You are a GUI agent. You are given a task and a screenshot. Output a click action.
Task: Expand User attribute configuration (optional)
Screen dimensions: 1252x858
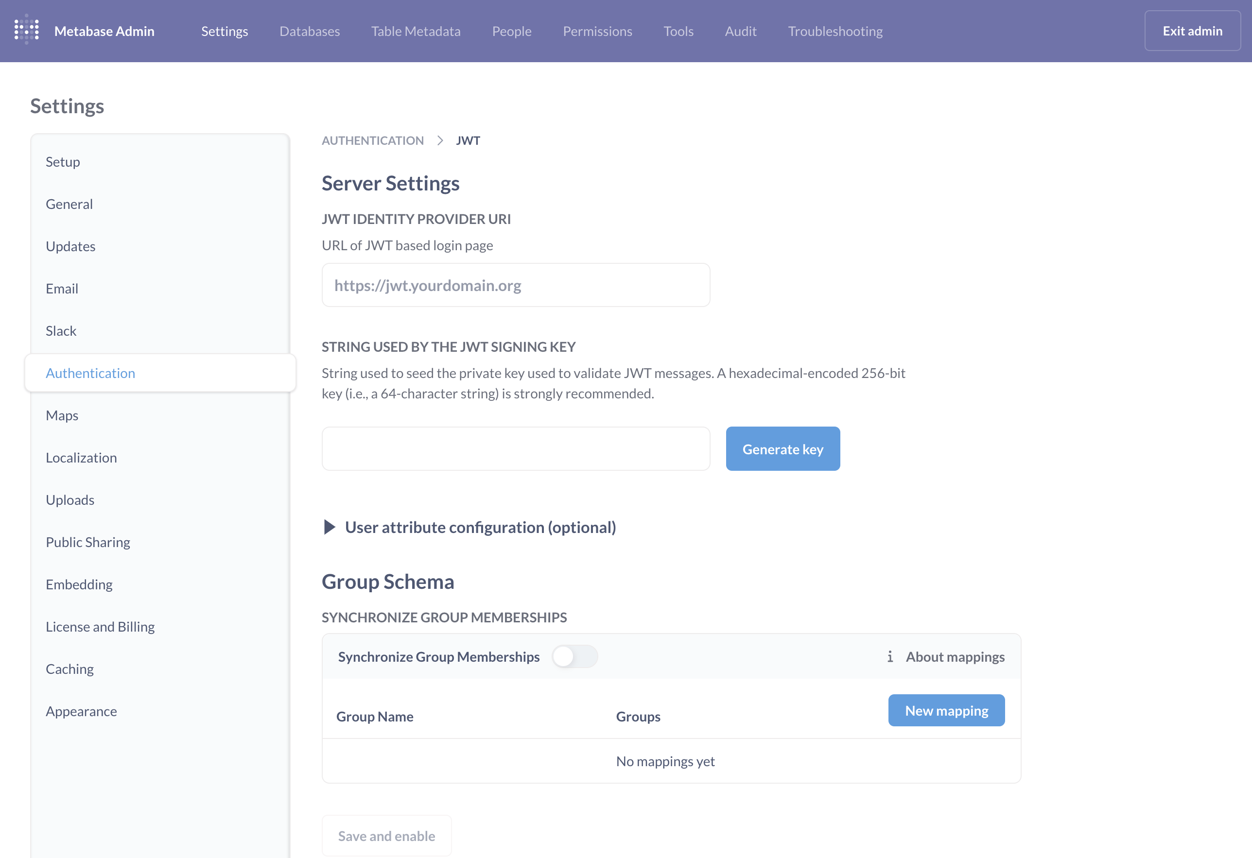pyautogui.click(x=469, y=527)
